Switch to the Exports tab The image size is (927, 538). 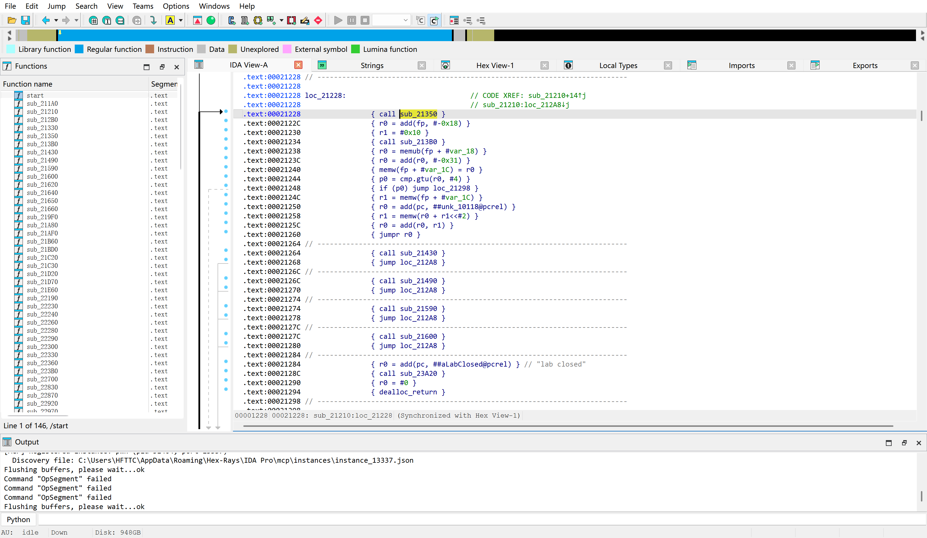coord(865,65)
